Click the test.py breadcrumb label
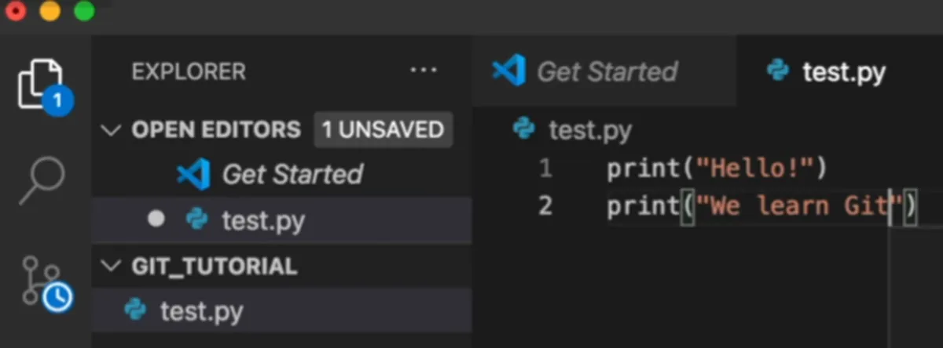 (590, 129)
